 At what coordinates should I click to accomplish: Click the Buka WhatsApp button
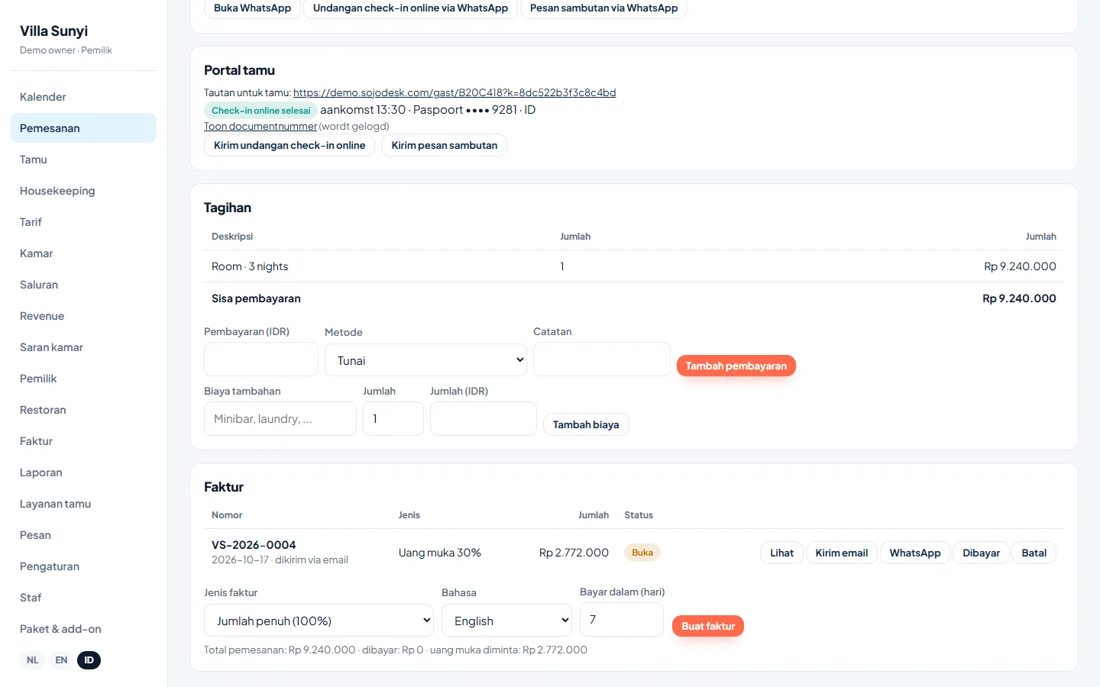pos(252,8)
